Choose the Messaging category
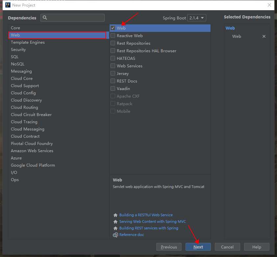Image resolution: width=277 pixels, height=257 pixels. point(59,71)
